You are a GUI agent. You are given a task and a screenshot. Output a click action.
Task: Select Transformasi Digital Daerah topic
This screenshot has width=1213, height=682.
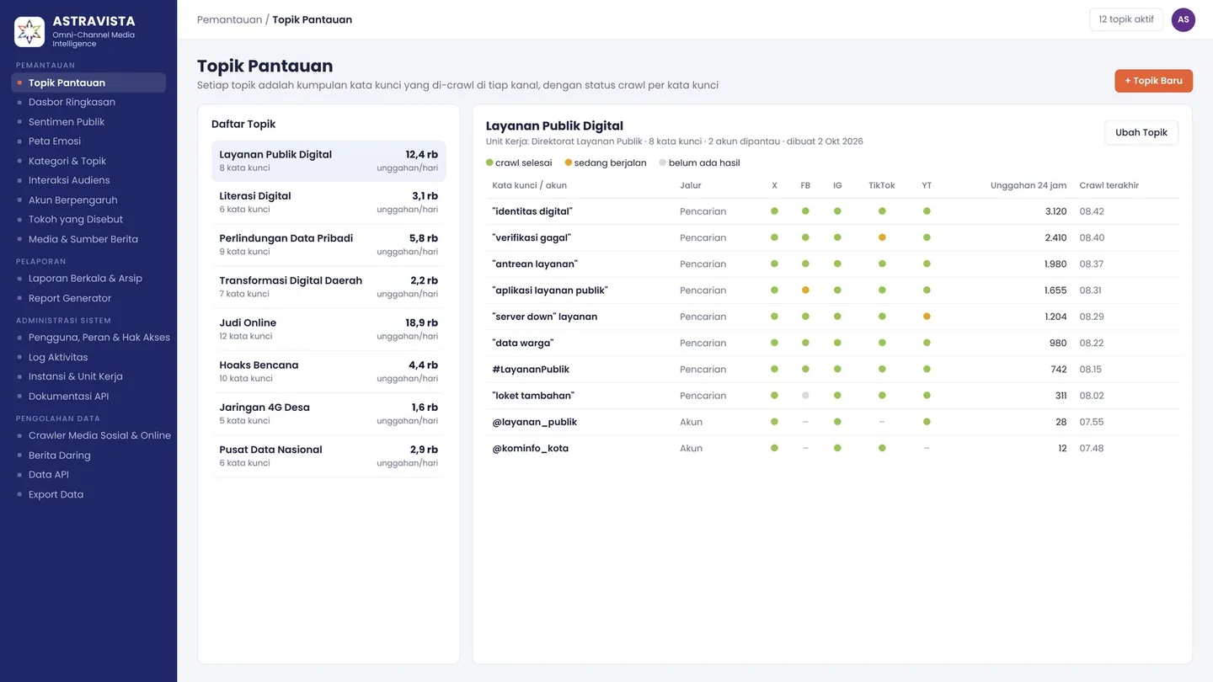329,287
